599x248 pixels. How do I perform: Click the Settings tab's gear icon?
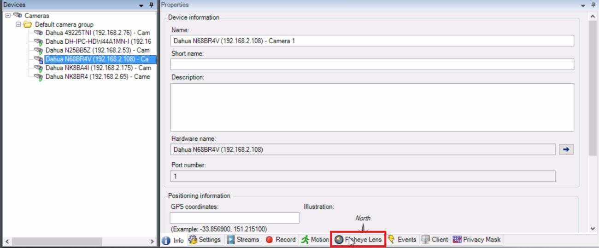[193, 240]
